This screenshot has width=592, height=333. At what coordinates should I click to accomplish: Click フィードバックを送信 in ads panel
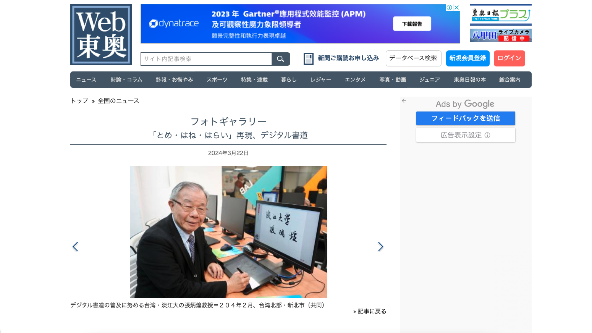(x=465, y=118)
